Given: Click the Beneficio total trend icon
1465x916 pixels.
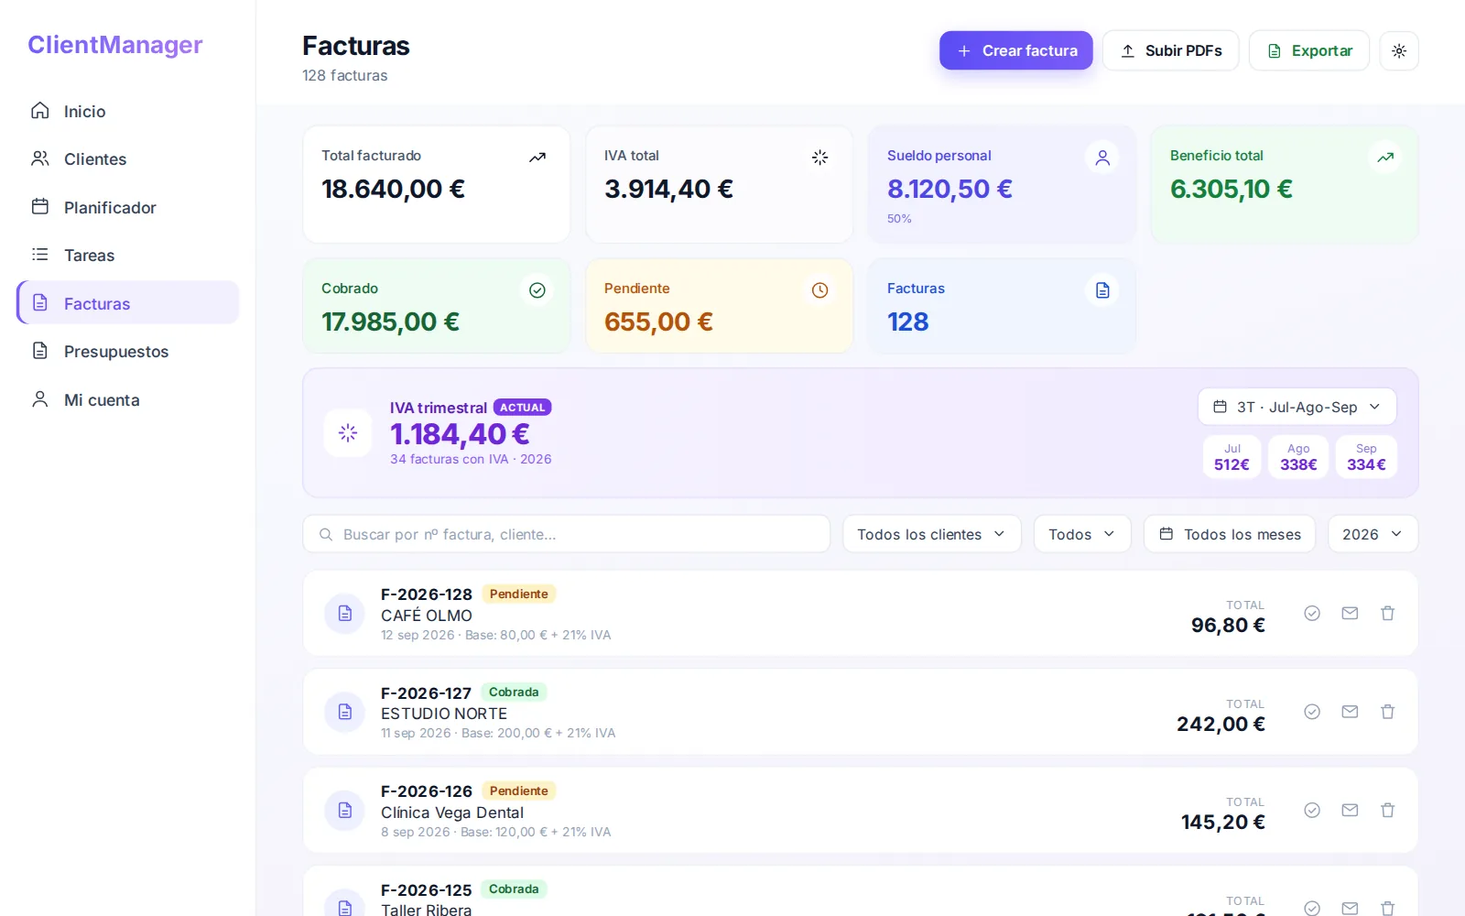Looking at the screenshot, I should 1385,158.
